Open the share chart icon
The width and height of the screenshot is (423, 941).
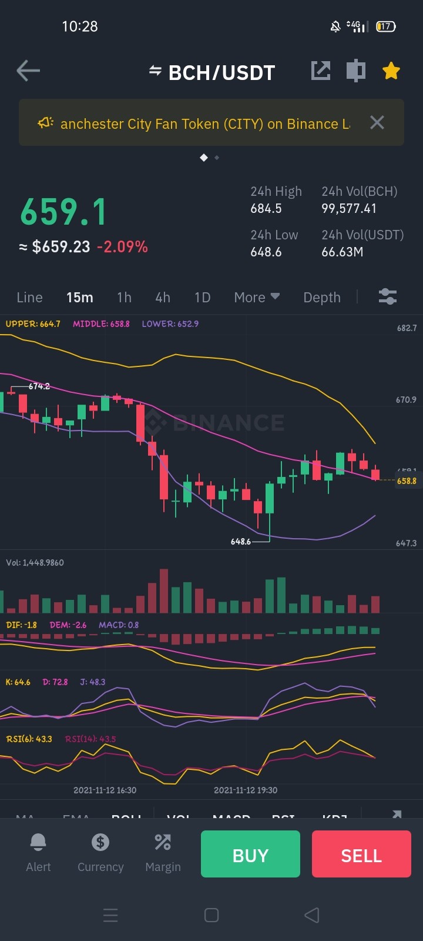tap(321, 71)
